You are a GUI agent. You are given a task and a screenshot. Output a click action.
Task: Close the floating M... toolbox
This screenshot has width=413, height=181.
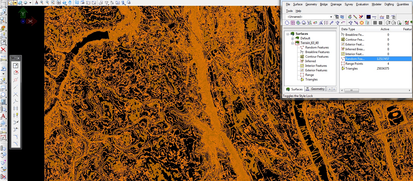pos(18,58)
